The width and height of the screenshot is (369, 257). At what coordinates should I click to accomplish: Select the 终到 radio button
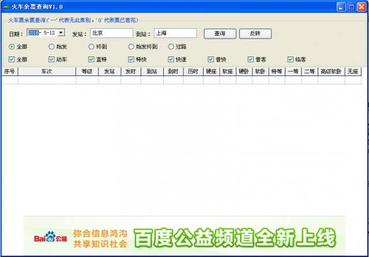(92, 47)
